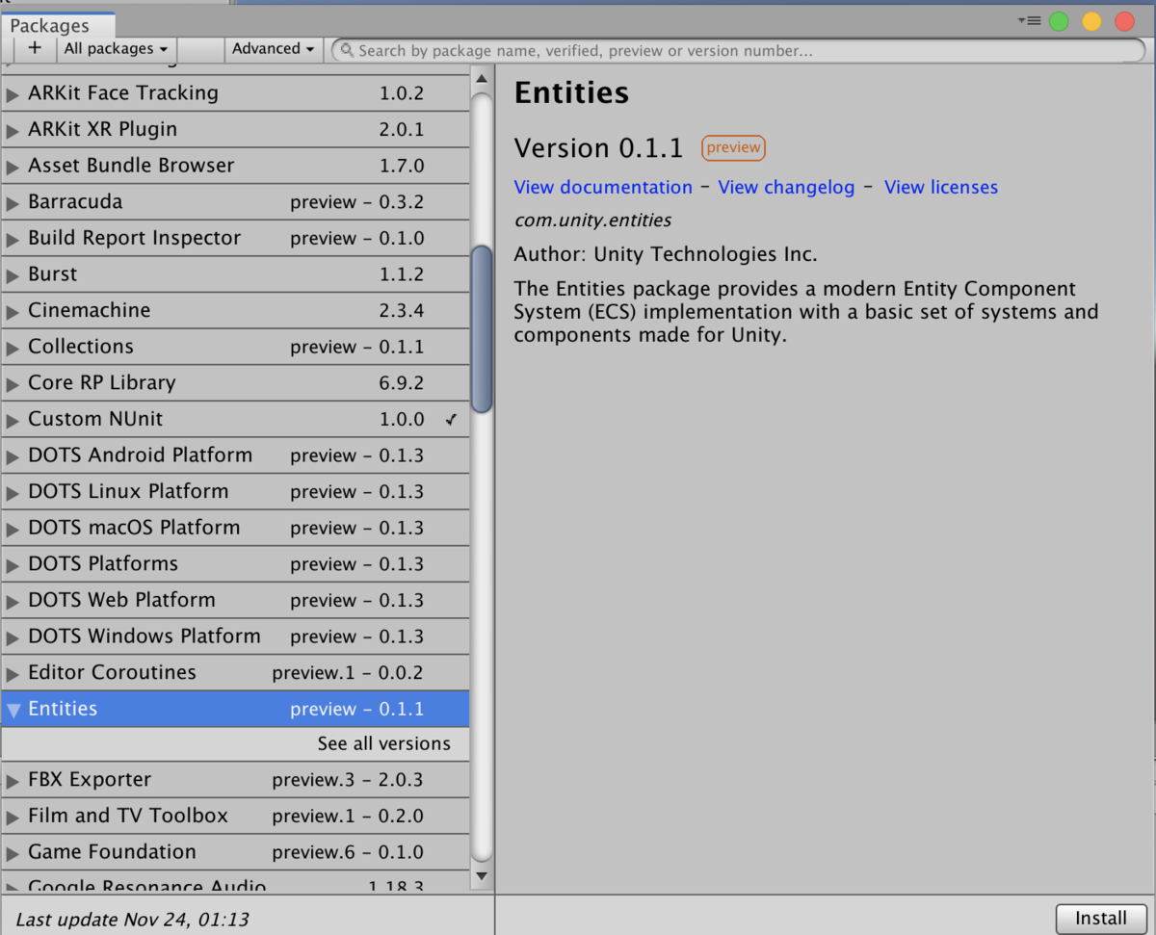Expand the DOTS Platforms arrow

tap(13, 565)
